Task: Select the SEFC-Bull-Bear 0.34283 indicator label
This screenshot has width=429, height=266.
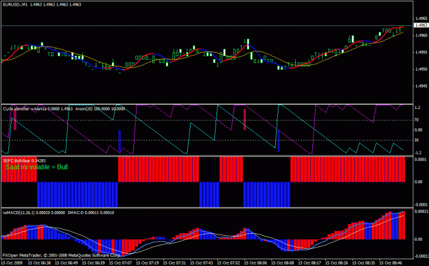Action: tap(24, 160)
